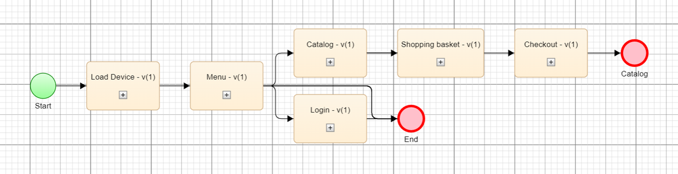Click the arrow between Catalog and Shopping basket

coord(382,53)
